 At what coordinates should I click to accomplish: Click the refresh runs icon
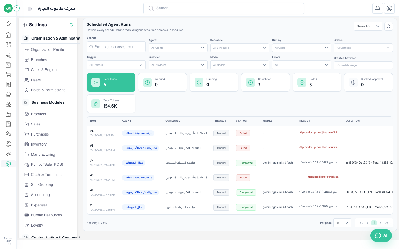point(388,26)
